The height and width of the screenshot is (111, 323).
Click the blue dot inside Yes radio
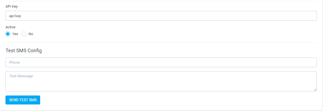(8, 34)
